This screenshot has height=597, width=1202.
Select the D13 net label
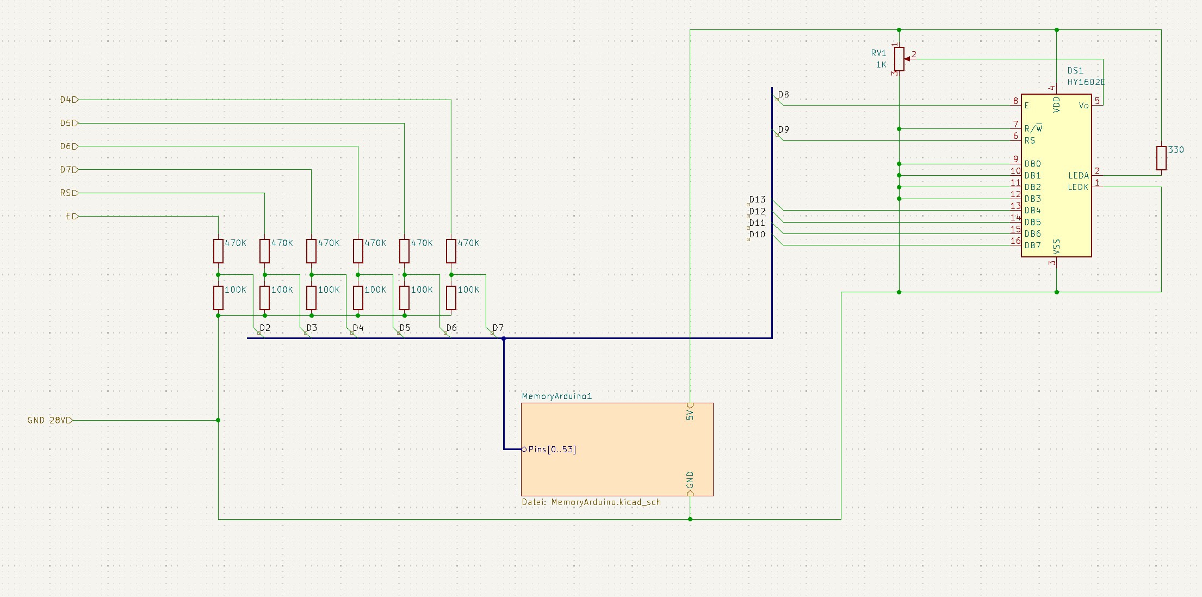[757, 199]
